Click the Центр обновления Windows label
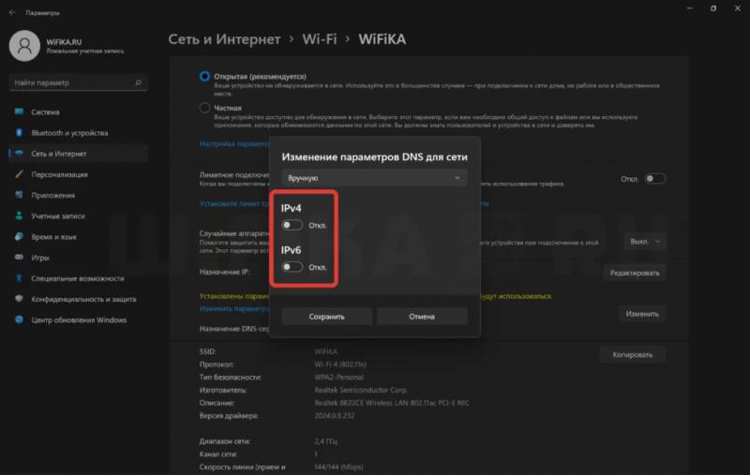This screenshot has width=750, height=475. point(79,319)
